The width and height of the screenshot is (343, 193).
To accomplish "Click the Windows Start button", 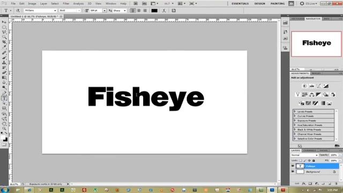I will pyautogui.click(x=4, y=190).
